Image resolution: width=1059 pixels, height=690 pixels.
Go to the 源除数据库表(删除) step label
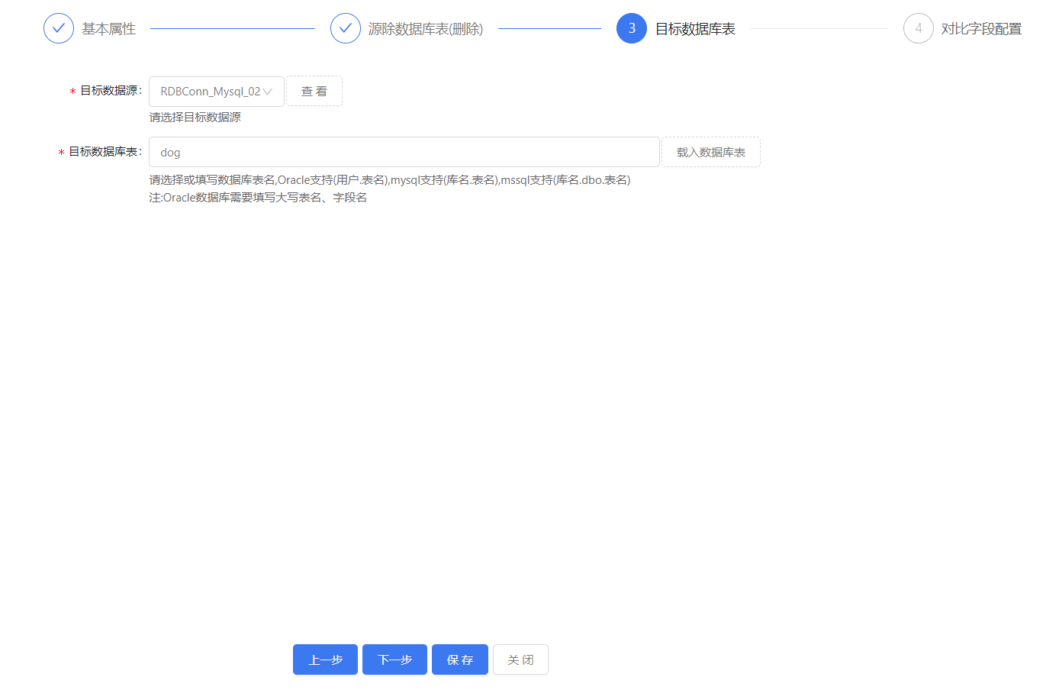point(425,29)
